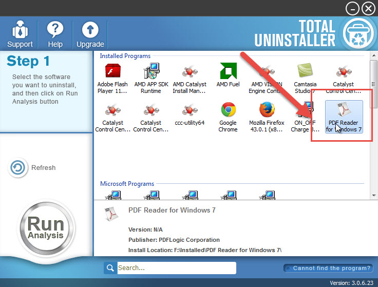Select PDF Reader for Windows 7
The width and height of the screenshot is (378, 287).
coord(344,117)
